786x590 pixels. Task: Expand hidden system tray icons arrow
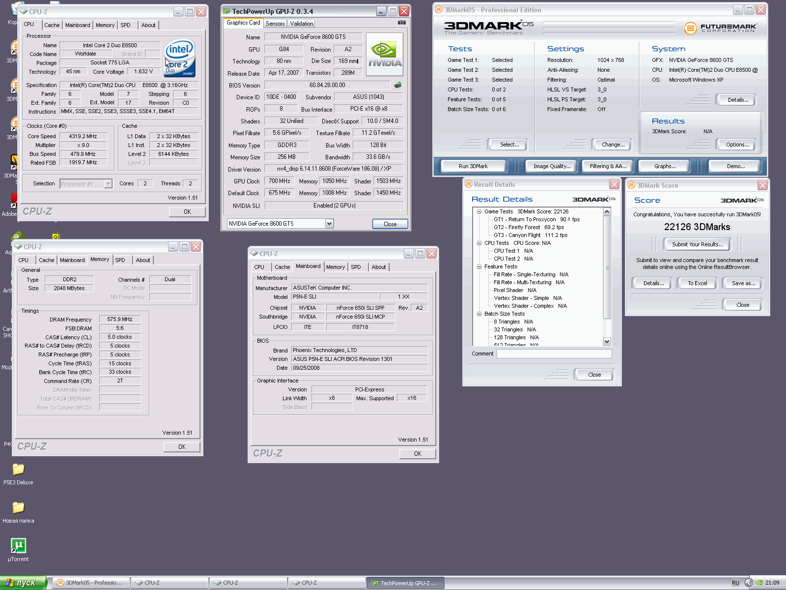[x=749, y=583]
